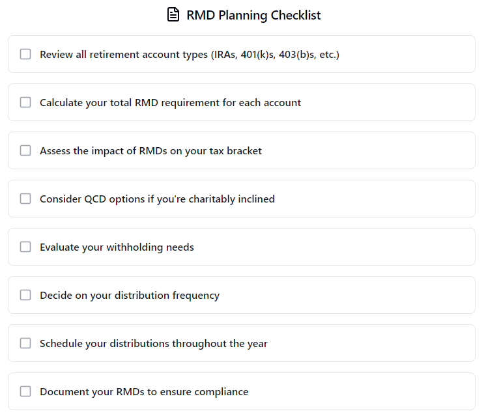Click the Assess the impact of RMDs text
Image resolution: width=486 pixels, height=418 pixels.
coord(150,150)
